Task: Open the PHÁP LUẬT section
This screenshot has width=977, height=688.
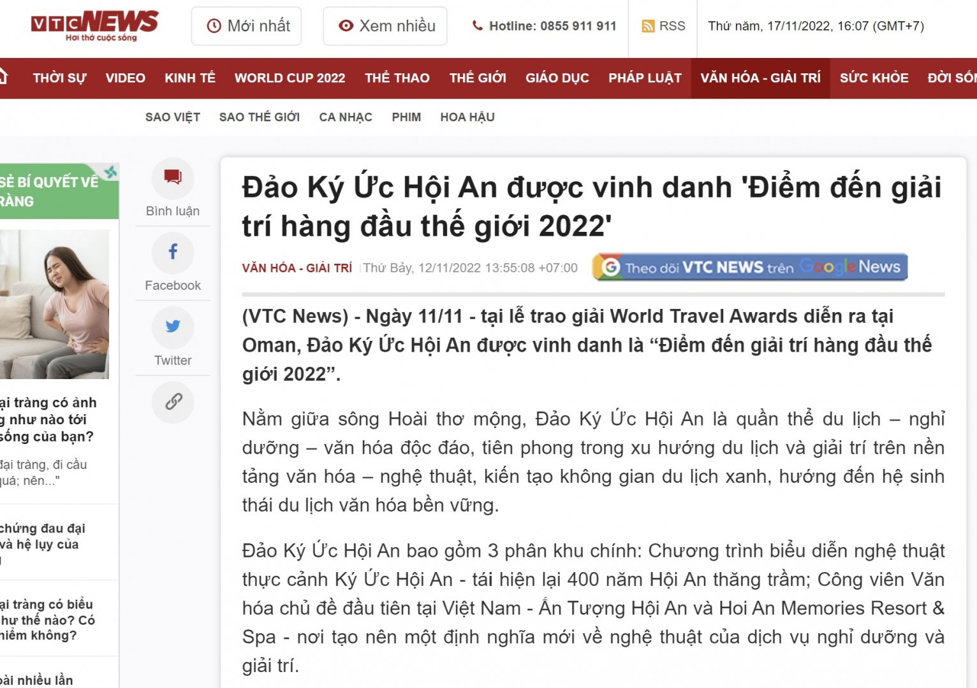Action: [645, 78]
